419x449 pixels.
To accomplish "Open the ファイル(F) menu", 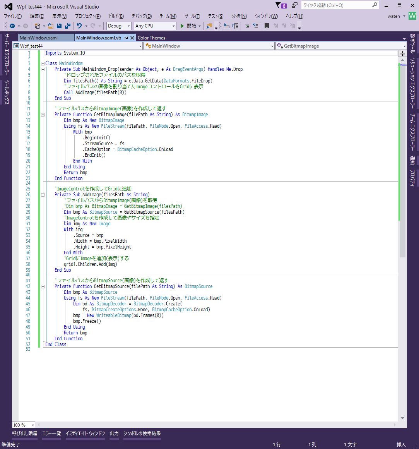I will click(x=13, y=16).
